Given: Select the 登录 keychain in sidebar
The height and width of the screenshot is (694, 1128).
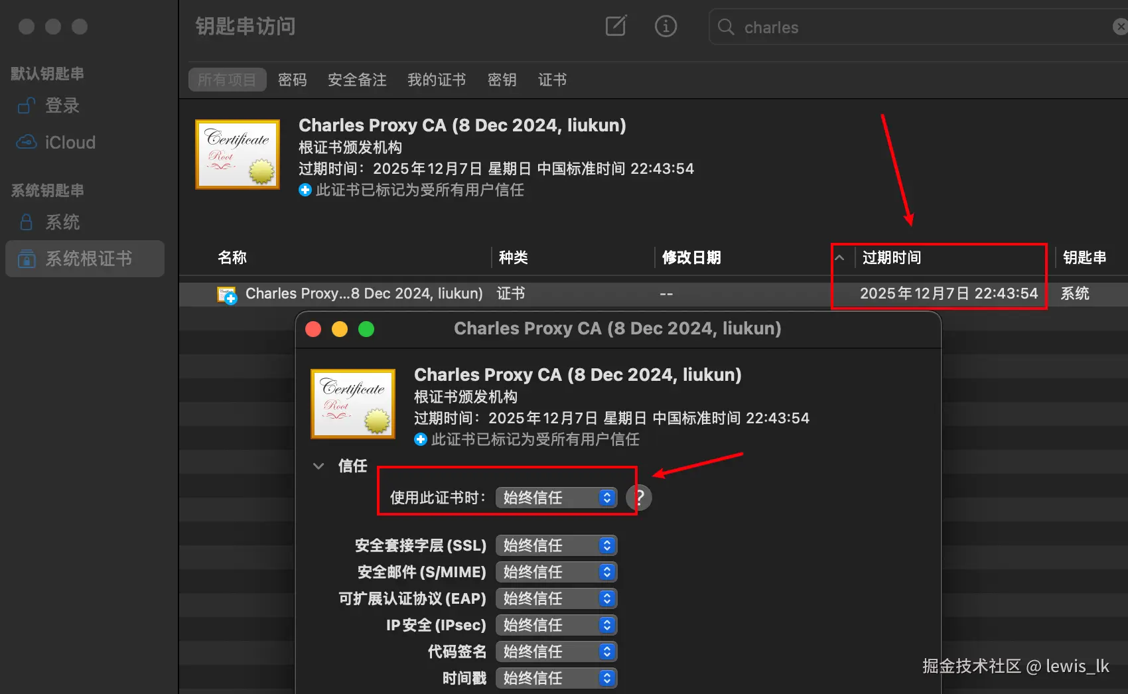Looking at the screenshot, I should pyautogui.click(x=85, y=105).
